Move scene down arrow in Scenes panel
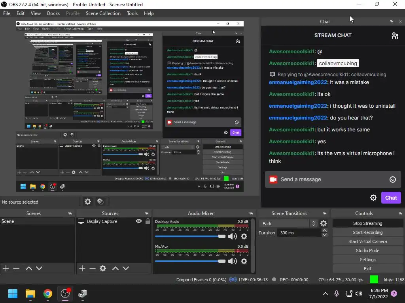Screen dimensions: 405x303 click(x=39, y=268)
